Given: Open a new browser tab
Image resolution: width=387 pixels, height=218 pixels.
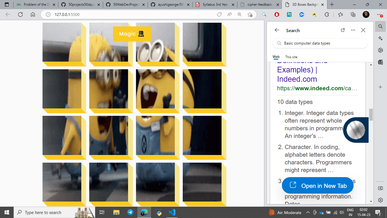Looking at the screenshot, I should coord(332,5).
